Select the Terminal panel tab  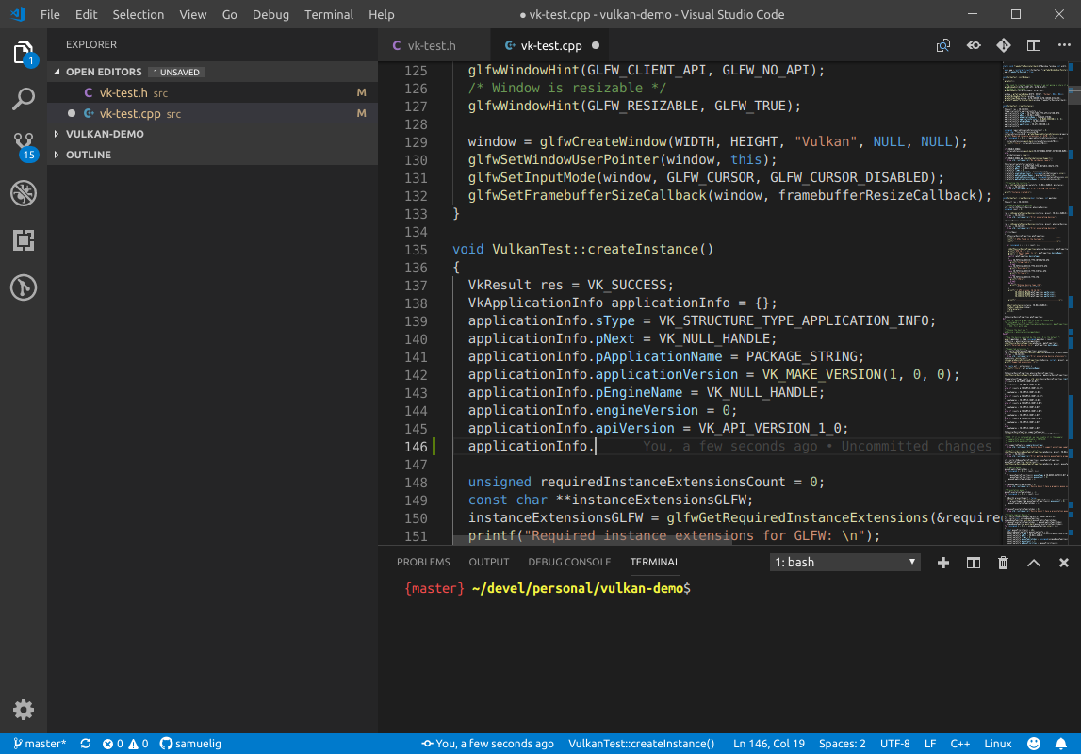(x=655, y=563)
